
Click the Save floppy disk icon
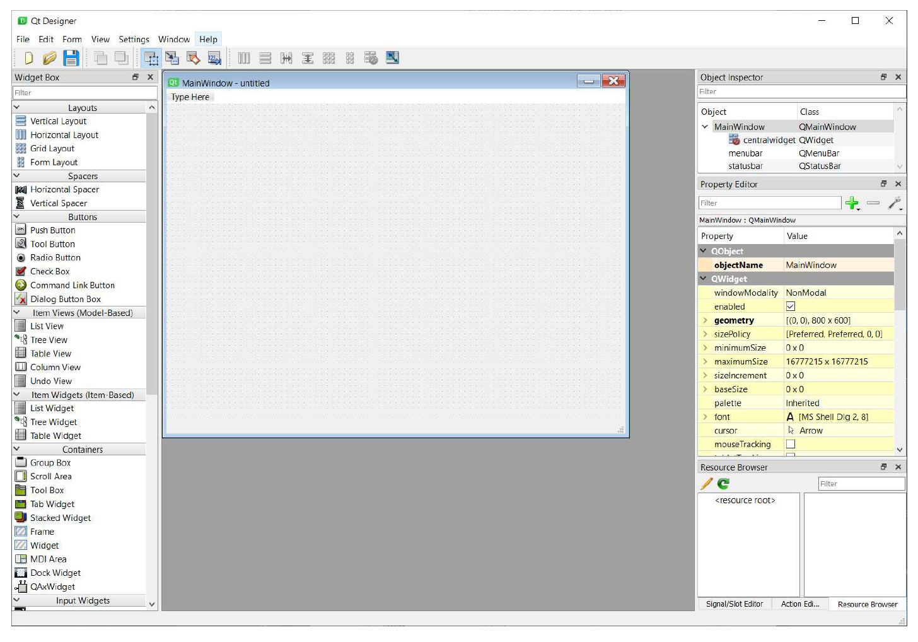pyautogui.click(x=71, y=58)
